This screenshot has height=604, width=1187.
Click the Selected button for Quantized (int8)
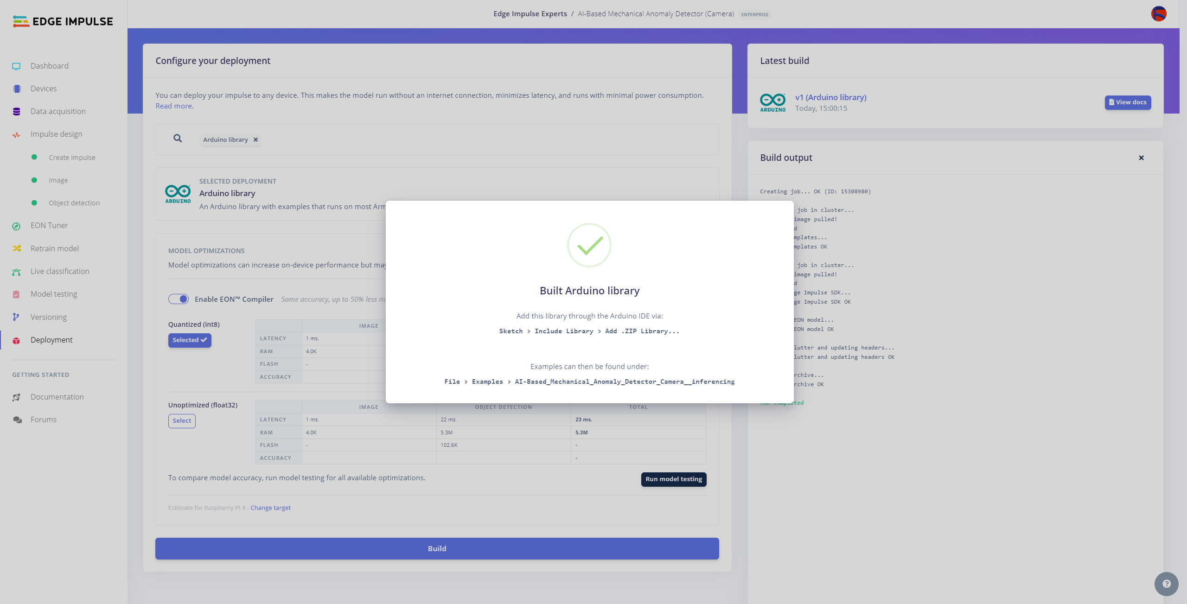point(190,340)
